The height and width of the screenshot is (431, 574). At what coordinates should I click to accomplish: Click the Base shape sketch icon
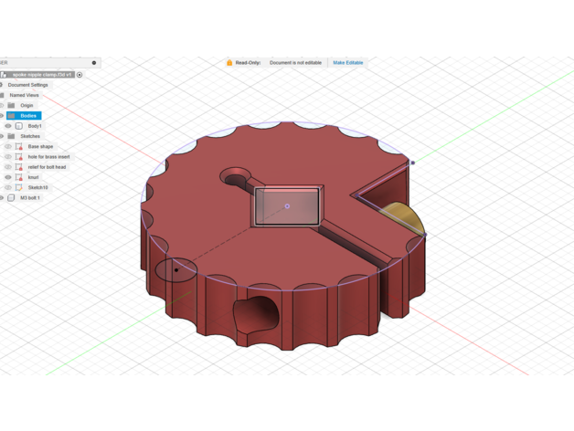click(18, 146)
